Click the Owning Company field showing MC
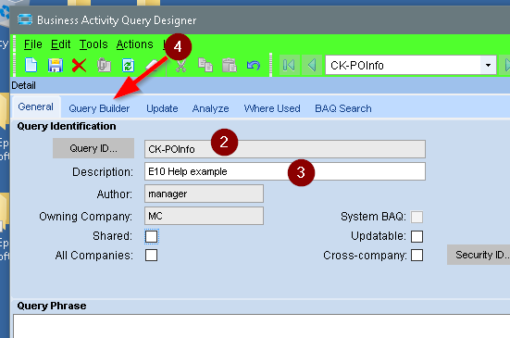 (x=204, y=216)
